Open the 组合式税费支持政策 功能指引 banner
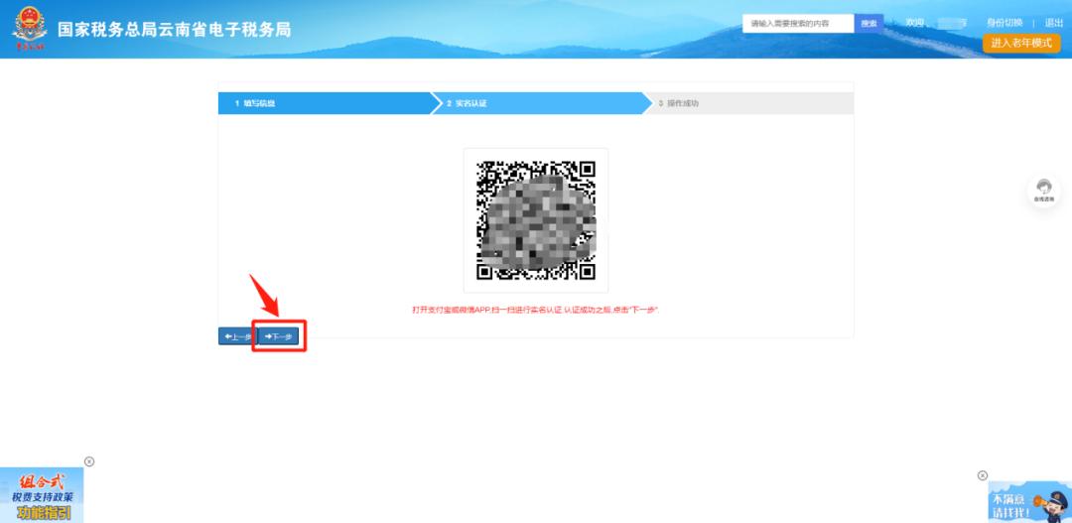This screenshot has width=1072, height=523. (42, 495)
